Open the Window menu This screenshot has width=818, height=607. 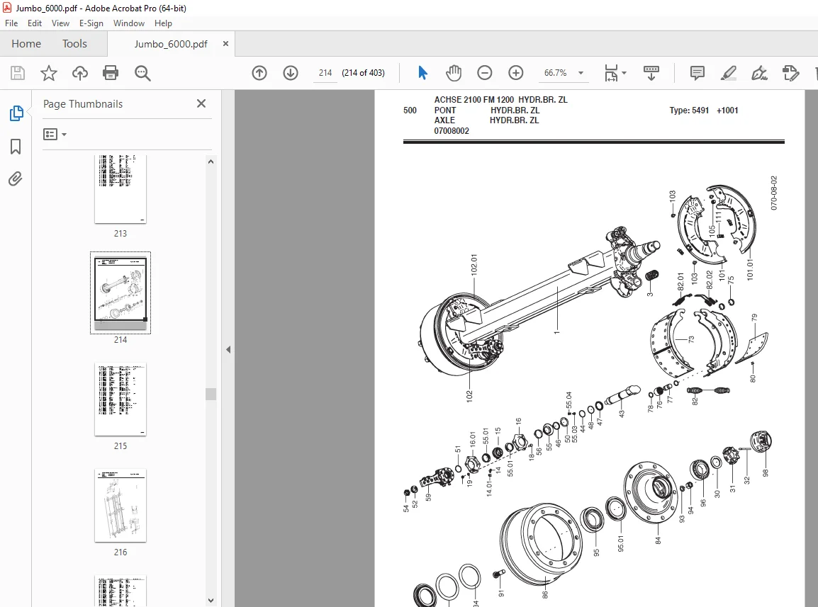(129, 23)
